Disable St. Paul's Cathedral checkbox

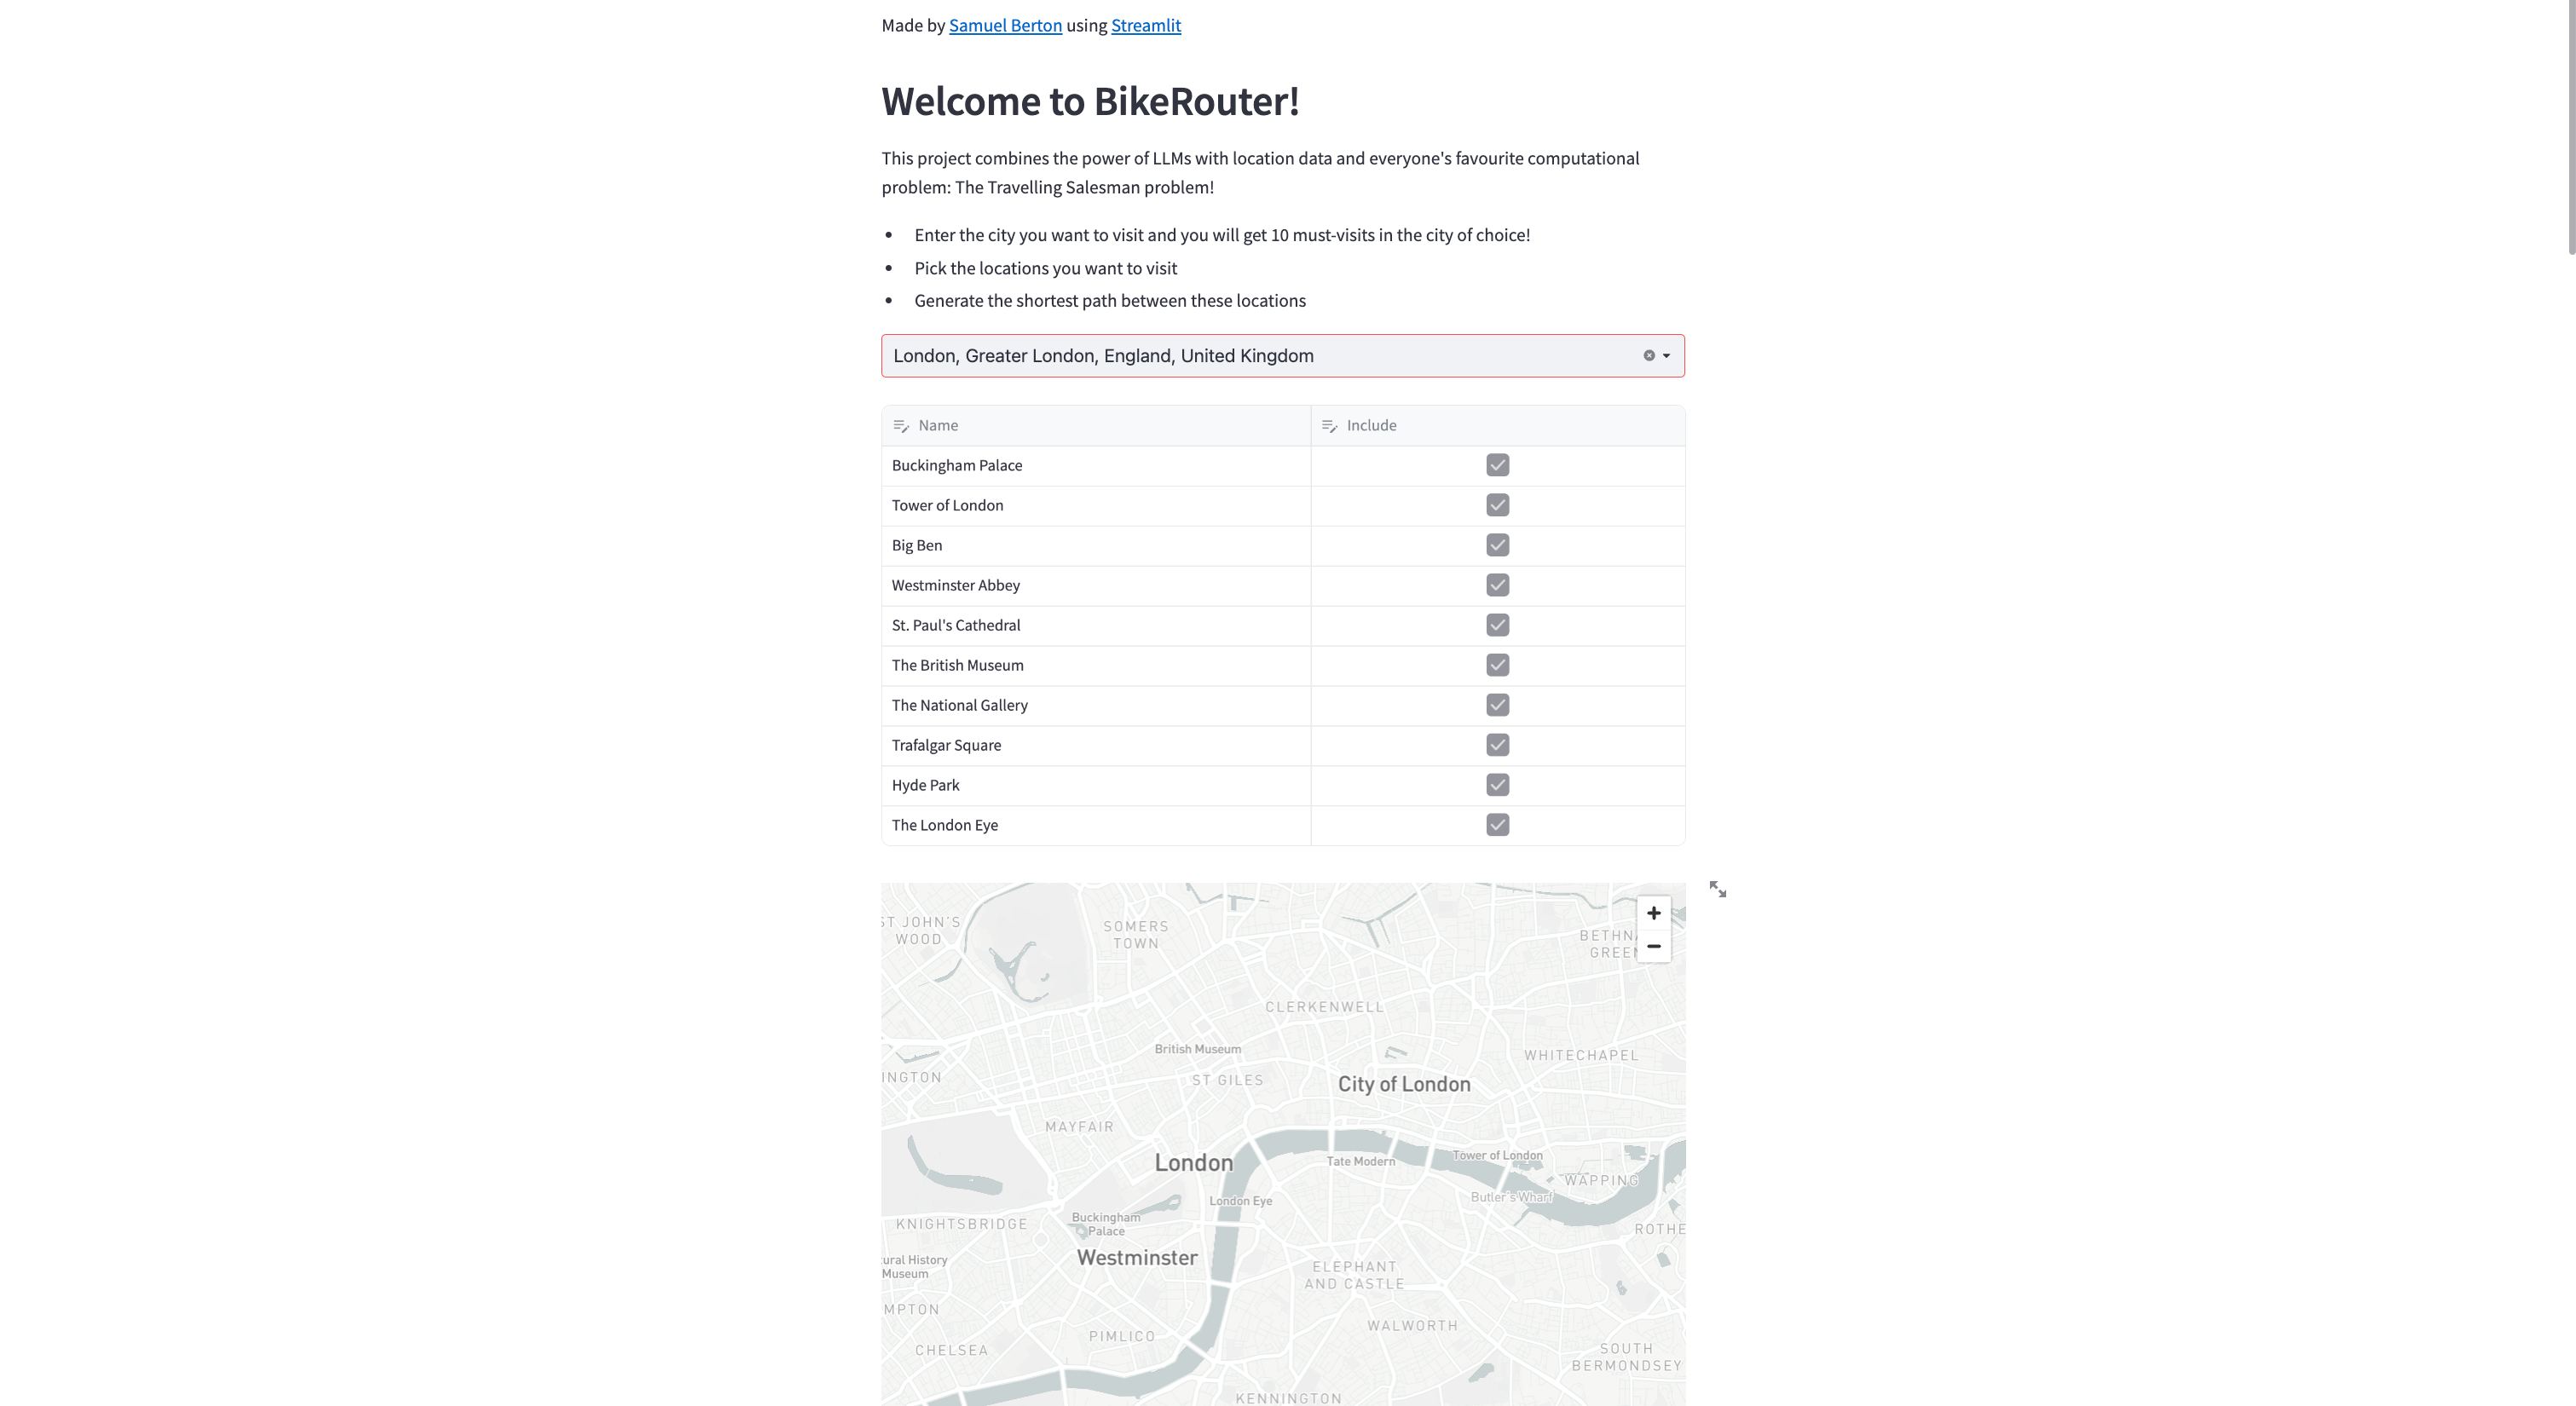[1497, 625]
